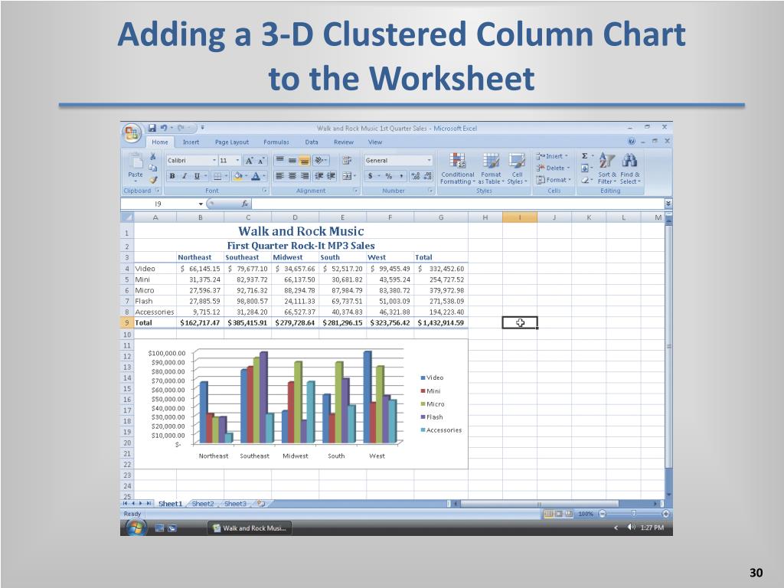784x588 pixels.
Task: Click the Insert cells button
Action: (552, 156)
